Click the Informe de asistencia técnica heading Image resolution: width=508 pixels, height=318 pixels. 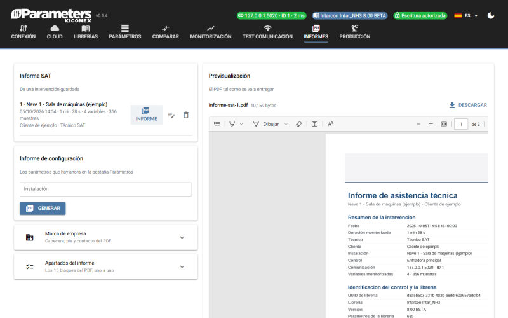click(403, 196)
